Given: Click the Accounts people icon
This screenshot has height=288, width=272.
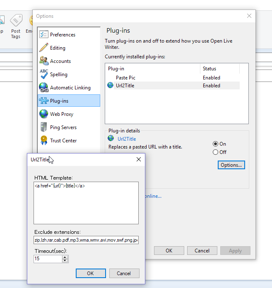Looking at the screenshot, I should click(44, 61).
